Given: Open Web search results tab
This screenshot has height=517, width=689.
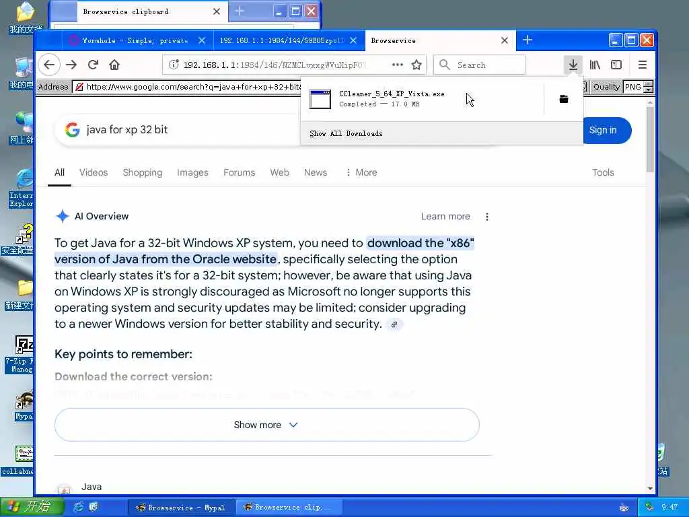Looking at the screenshot, I should (279, 172).
